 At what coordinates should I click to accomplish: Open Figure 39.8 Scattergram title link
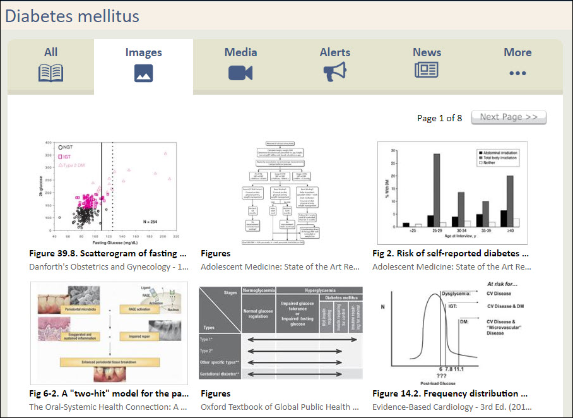click(x=109, y=253)
